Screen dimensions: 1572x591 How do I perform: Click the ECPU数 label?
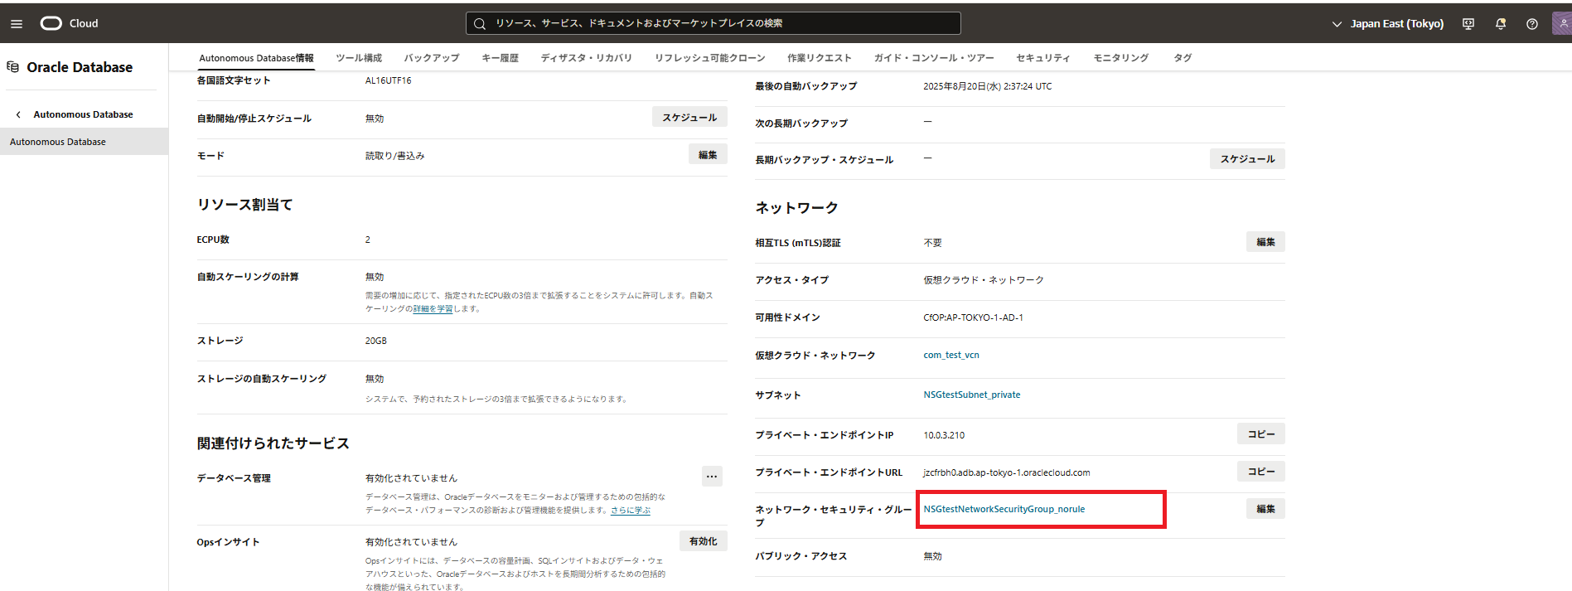point(213,240)
